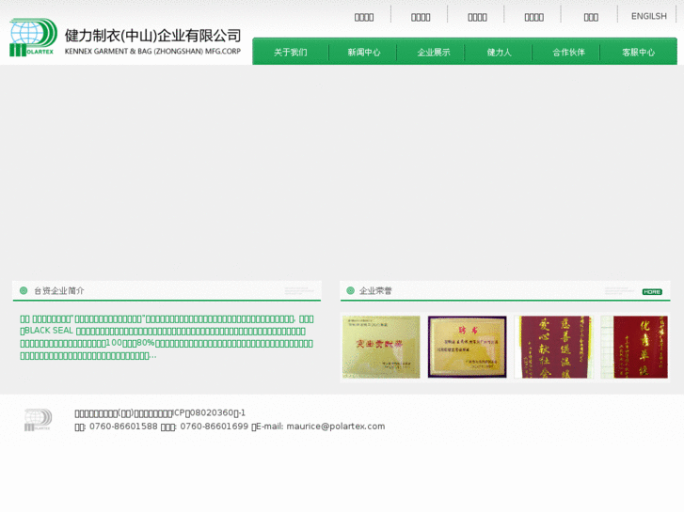
Task: Click the 台资企业简介 section heading
Action: pos(59,290)
